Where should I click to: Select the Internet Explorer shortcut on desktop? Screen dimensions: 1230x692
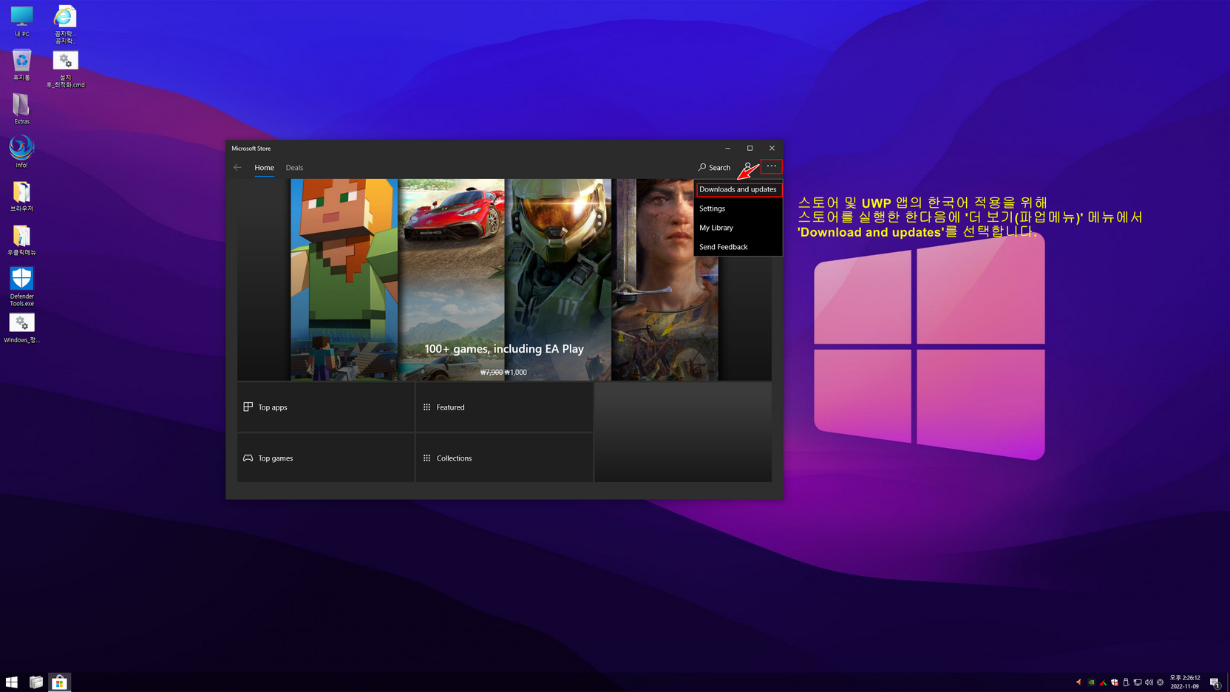click(x=65, y=24)
